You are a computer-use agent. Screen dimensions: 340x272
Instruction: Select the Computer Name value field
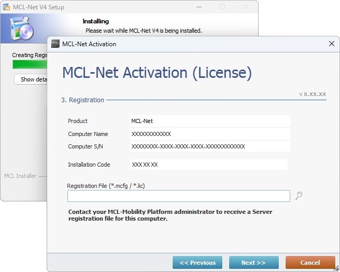click(210, 134)
